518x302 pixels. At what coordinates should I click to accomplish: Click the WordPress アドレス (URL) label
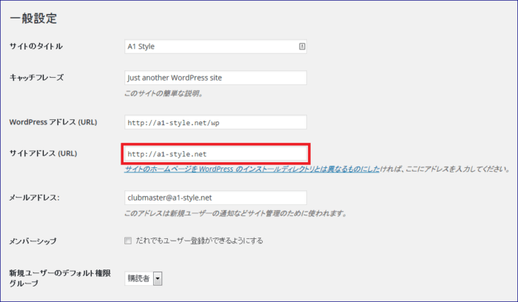(53, 122)
